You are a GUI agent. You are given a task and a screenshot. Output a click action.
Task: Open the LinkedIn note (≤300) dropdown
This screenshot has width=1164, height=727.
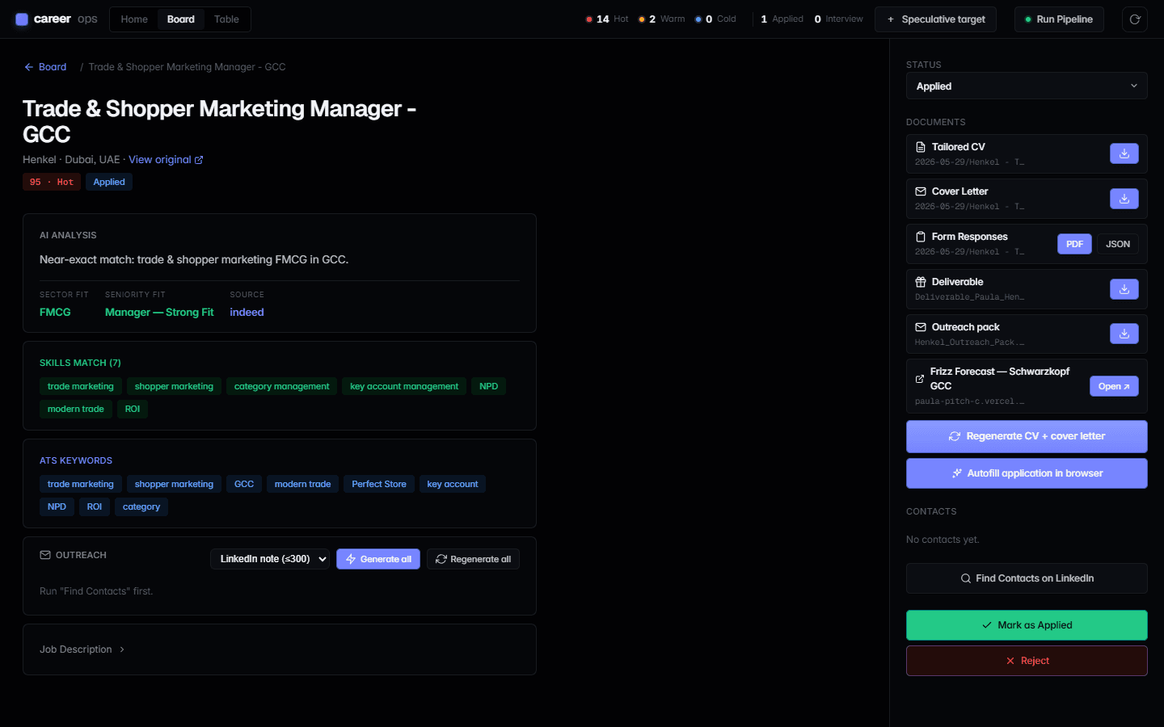(270, 559)
